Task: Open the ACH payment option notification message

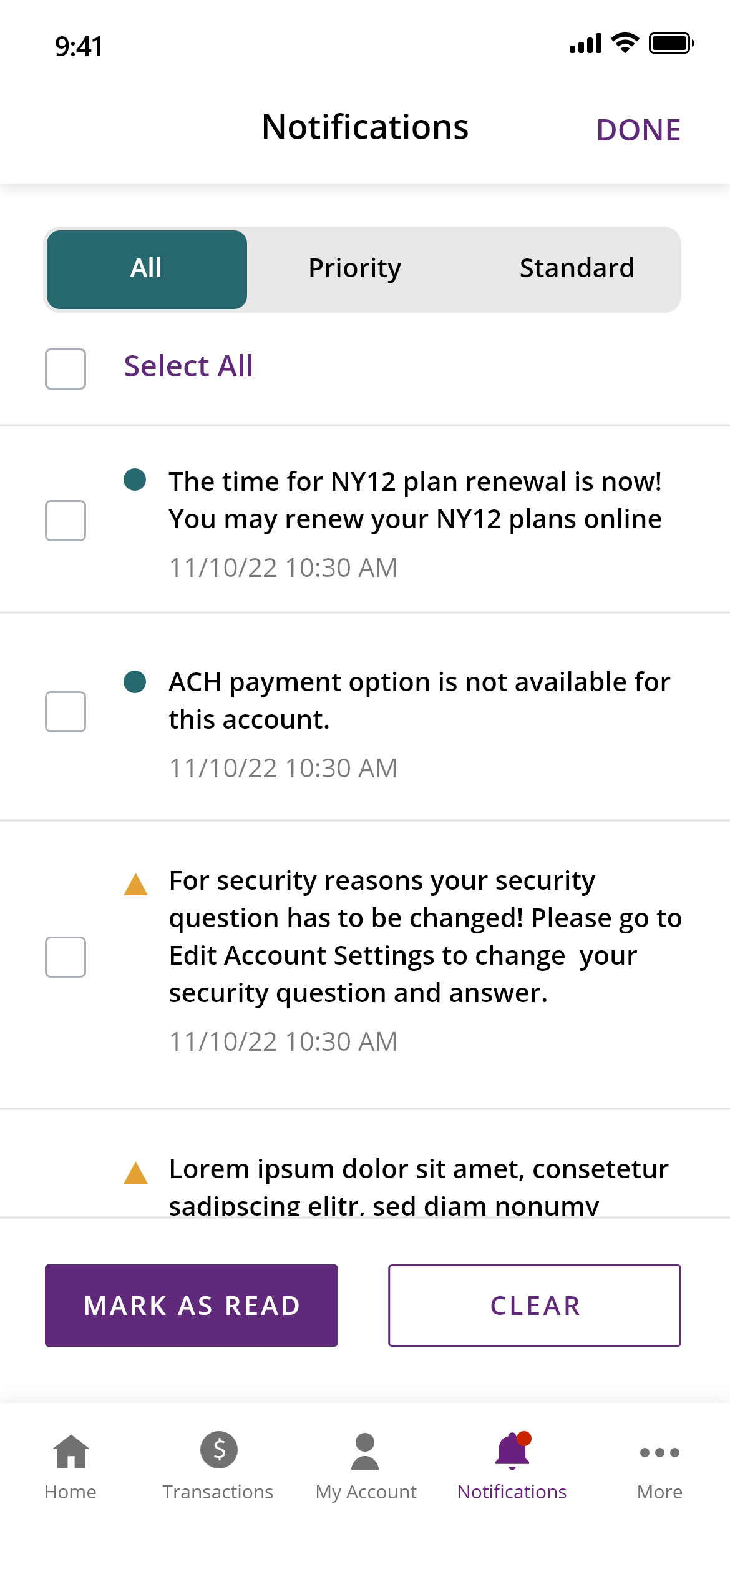Action: click(418, 701)
